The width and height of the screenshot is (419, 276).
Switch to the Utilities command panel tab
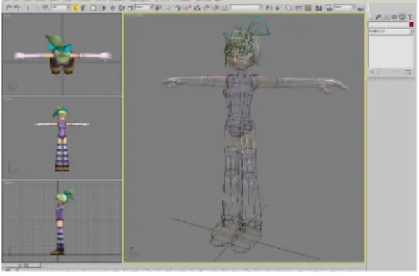[410, 17]
